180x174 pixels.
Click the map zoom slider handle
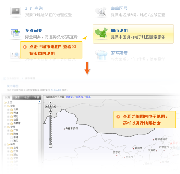51,139
